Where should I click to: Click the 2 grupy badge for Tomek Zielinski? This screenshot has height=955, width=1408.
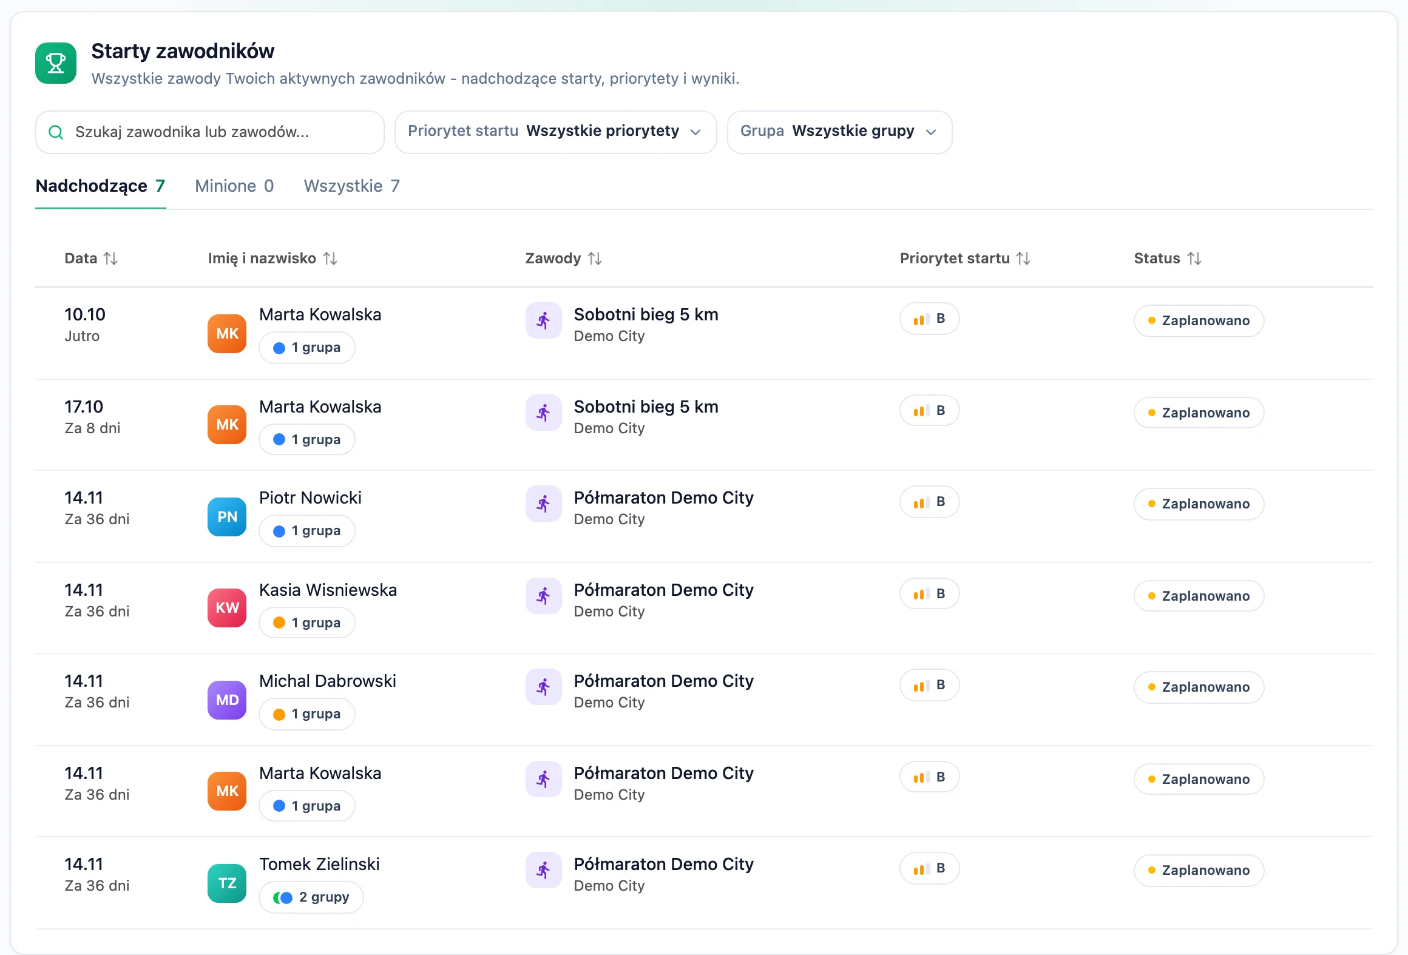[x=311, y=897]
